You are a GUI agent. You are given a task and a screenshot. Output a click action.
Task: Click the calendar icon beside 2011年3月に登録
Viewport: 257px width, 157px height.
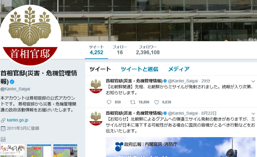pyautogui.click(x=3, y=129)
